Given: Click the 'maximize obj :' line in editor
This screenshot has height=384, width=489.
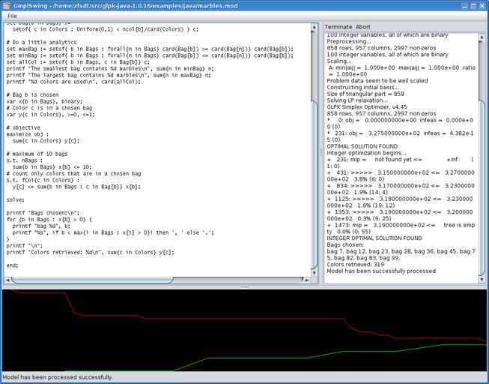Looking at the screenshot, I should point(30,133).
